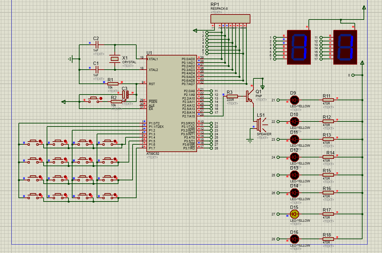Click the terminal labeled 0 on power rail
This screenshot has height=253, width=382.
pos(353,75)
